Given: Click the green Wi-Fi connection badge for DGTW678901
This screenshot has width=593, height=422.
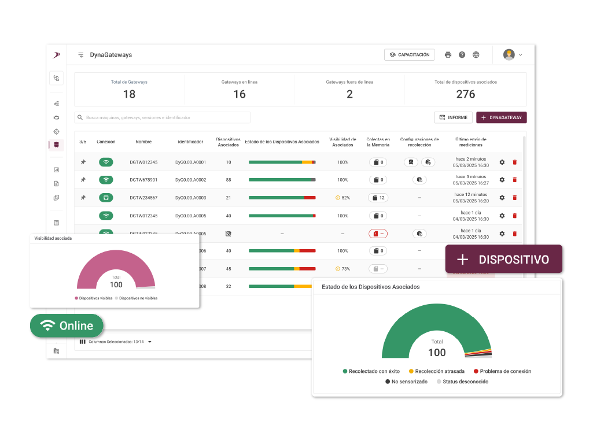Looking at the screenshot, I should coord(106,180).
